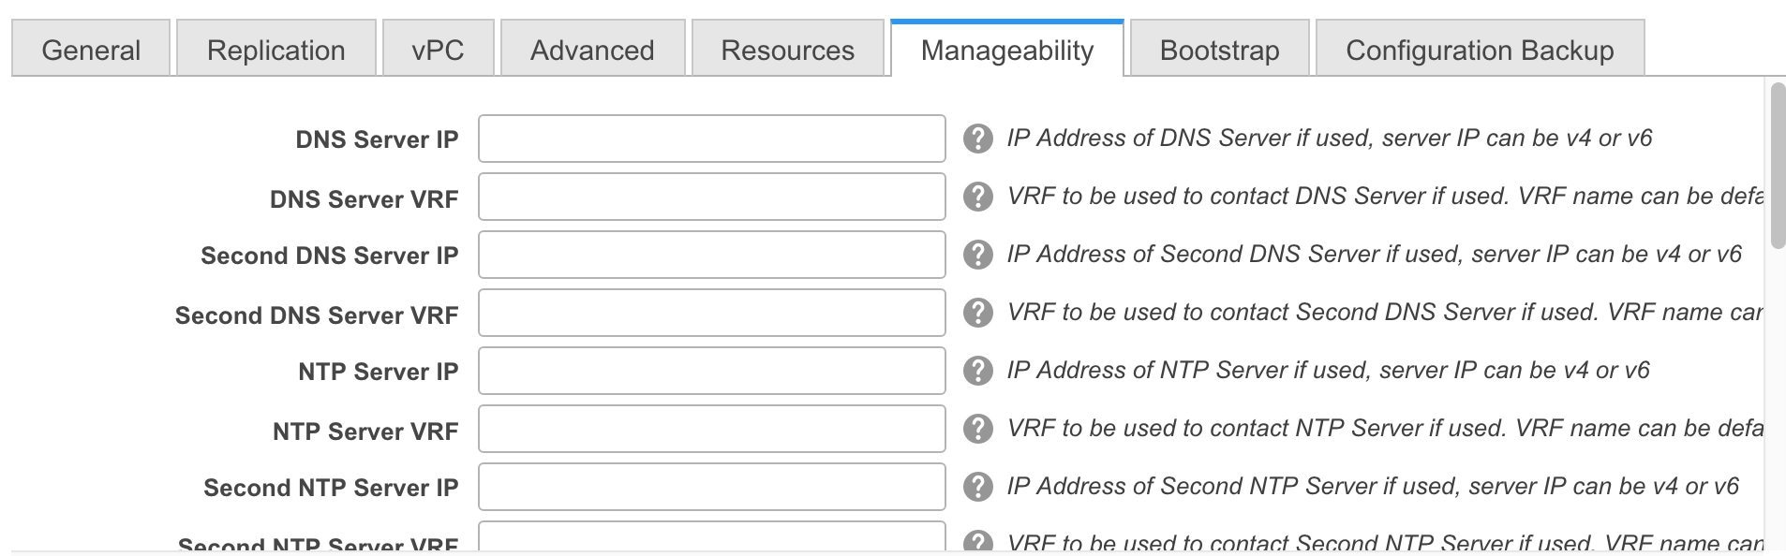
Task: Click help icon for Second DNS Server IP
Action: pyautogui.click(x=977, y=255)
